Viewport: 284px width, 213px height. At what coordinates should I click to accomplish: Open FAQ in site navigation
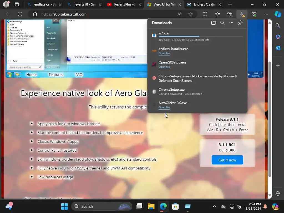click(x=79, y=75)
